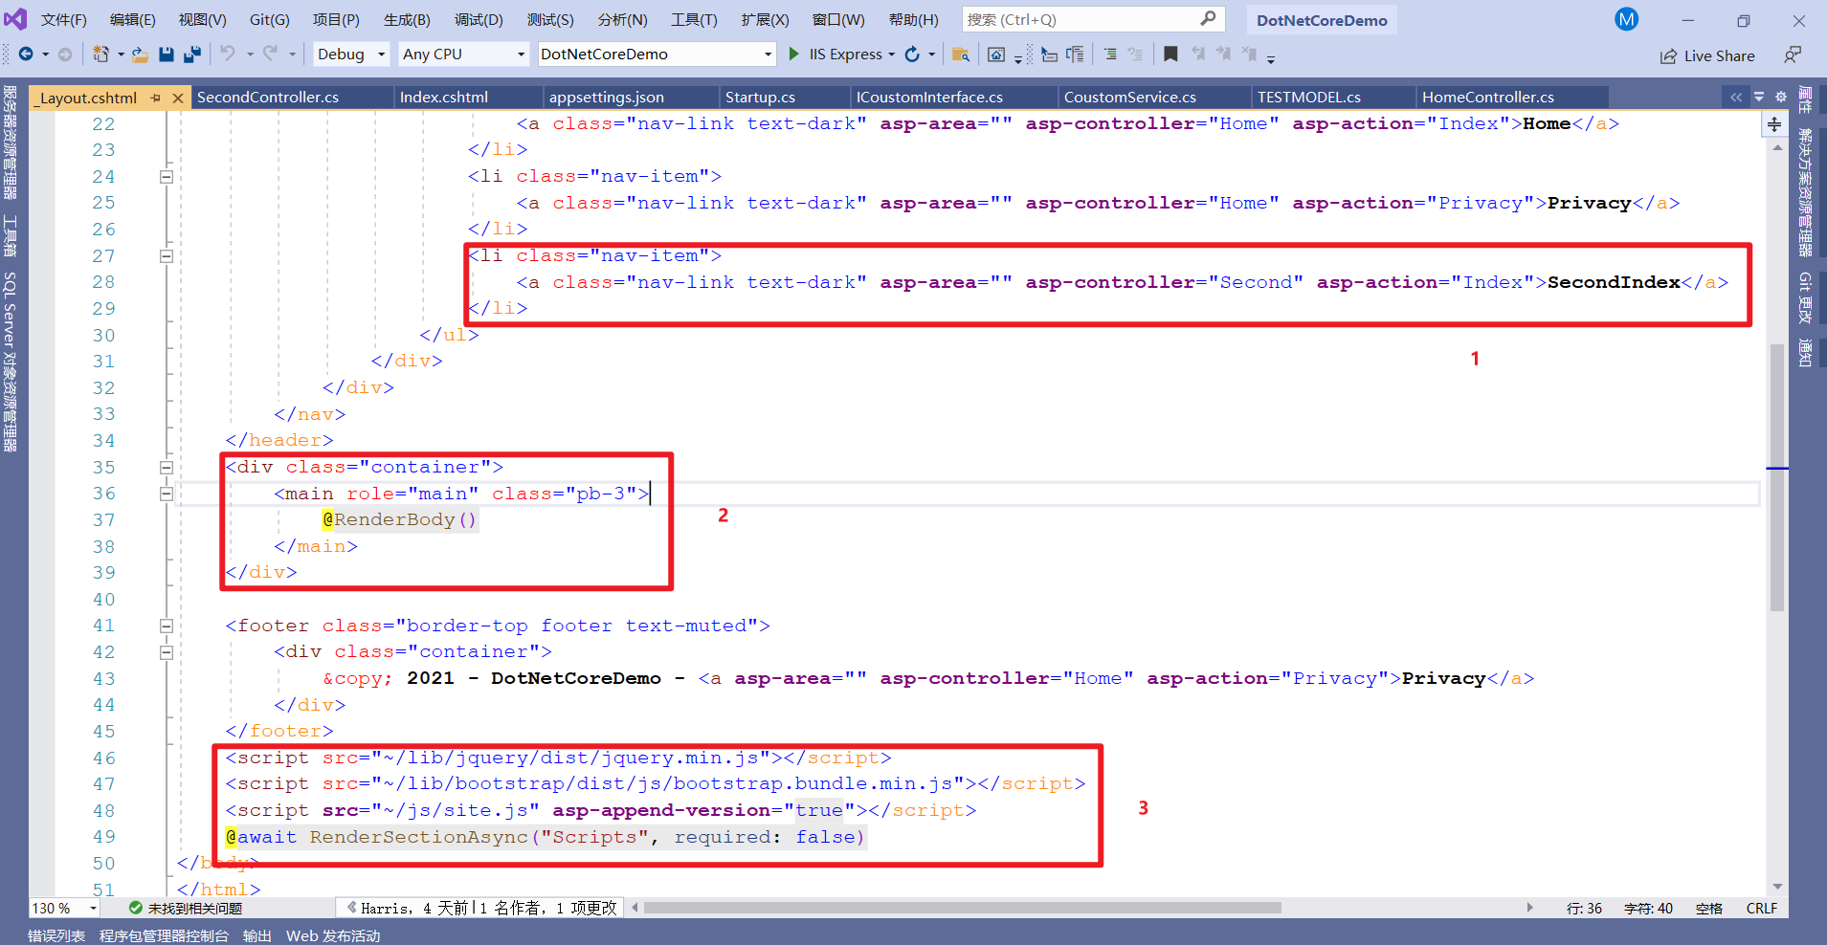Click the tab overflow double chevron

pos(1736,97)
